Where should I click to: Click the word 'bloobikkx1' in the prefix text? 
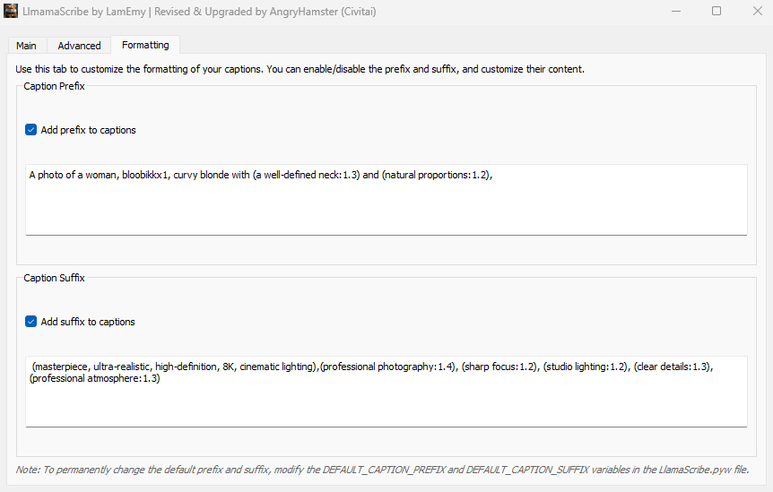[x=148, y=176]
